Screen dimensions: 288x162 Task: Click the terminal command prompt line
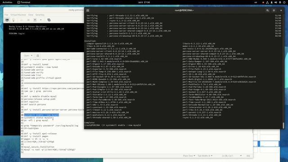(x=112, y=125)
